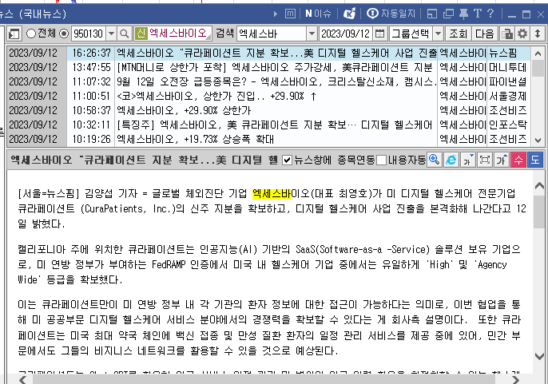The image size is (548, 384).
Task: Click 인포스탁 source cell
Action: click(507, 125)
